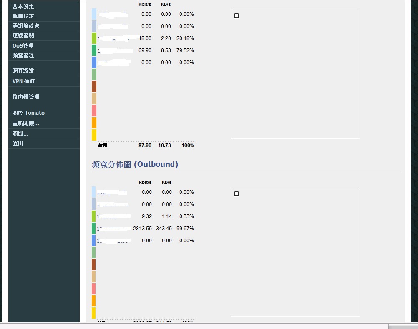418x329 pixels.
Task: Click 登出 to log out
Action: (18, 143)
